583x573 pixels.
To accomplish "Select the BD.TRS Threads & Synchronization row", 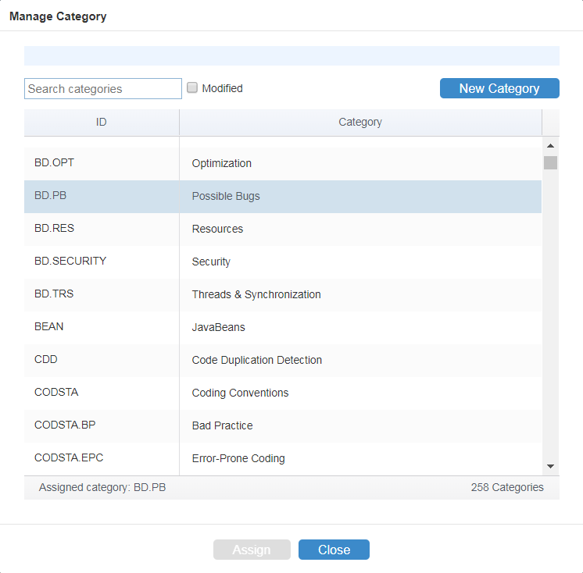I will [x=283, y=295].
